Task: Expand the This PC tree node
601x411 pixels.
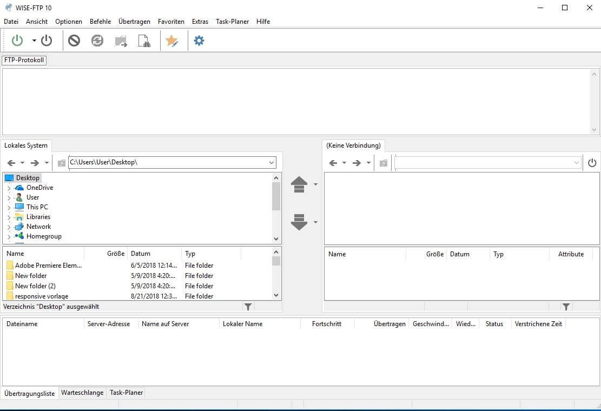Action: tap(9, 207)
